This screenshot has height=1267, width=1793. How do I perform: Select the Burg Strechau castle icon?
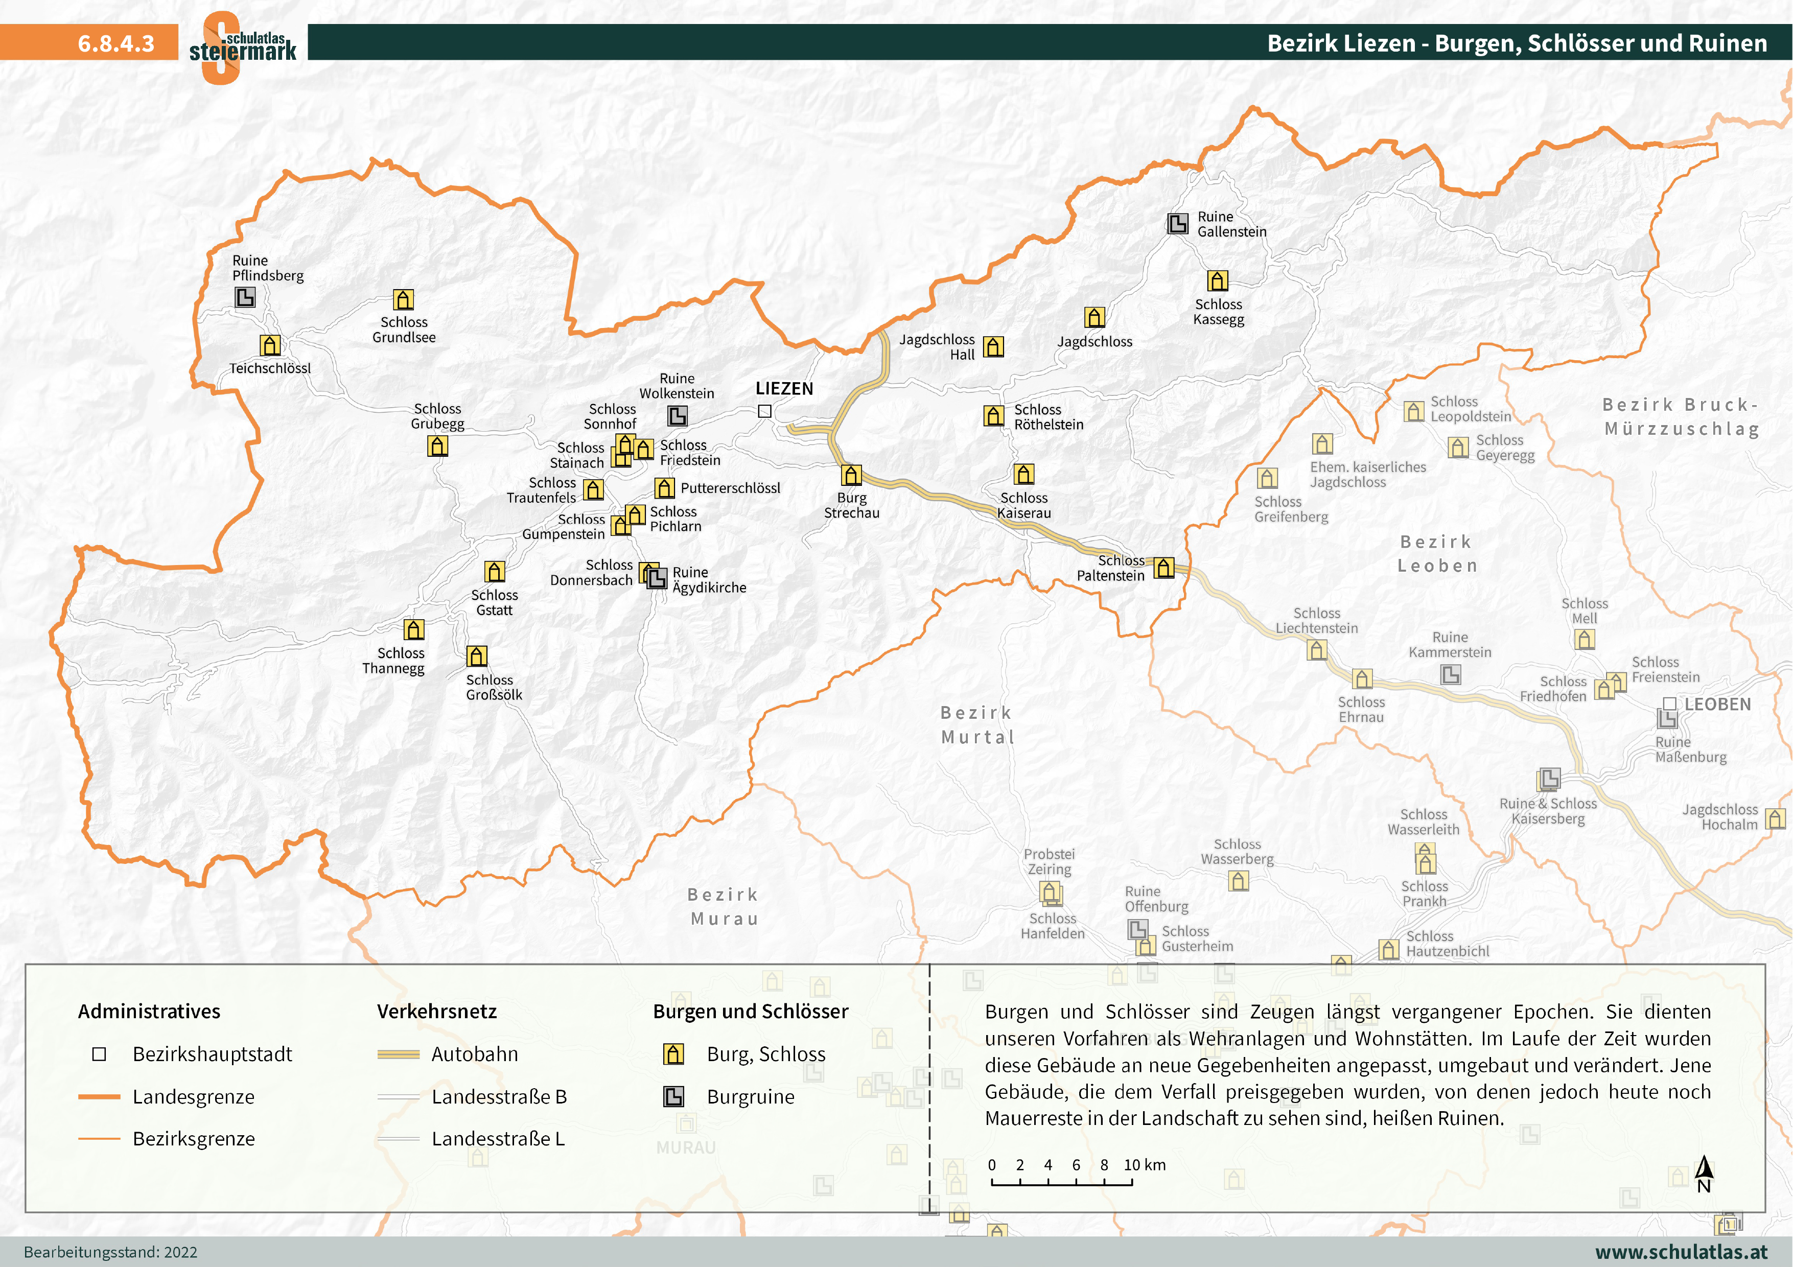pyautogui.click(x=851, y=475)
